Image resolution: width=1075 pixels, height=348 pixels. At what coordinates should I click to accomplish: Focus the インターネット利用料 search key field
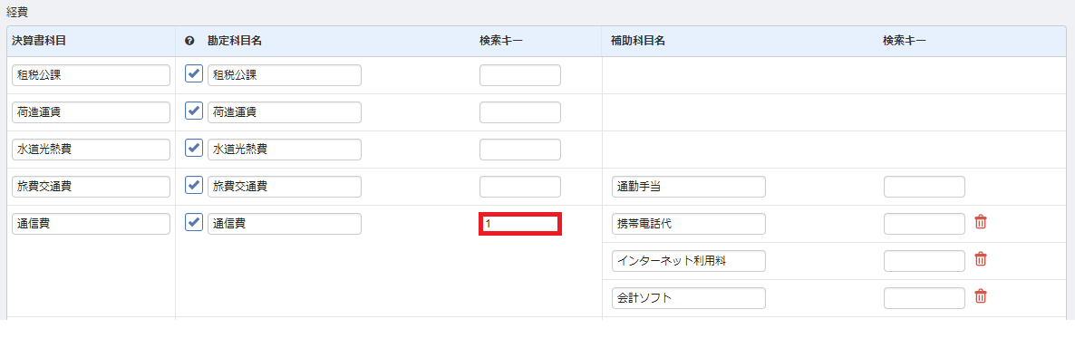[x=925, y=261]
